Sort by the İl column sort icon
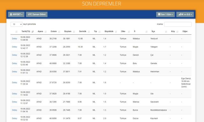The image size is (204, 122). (147, 31)
